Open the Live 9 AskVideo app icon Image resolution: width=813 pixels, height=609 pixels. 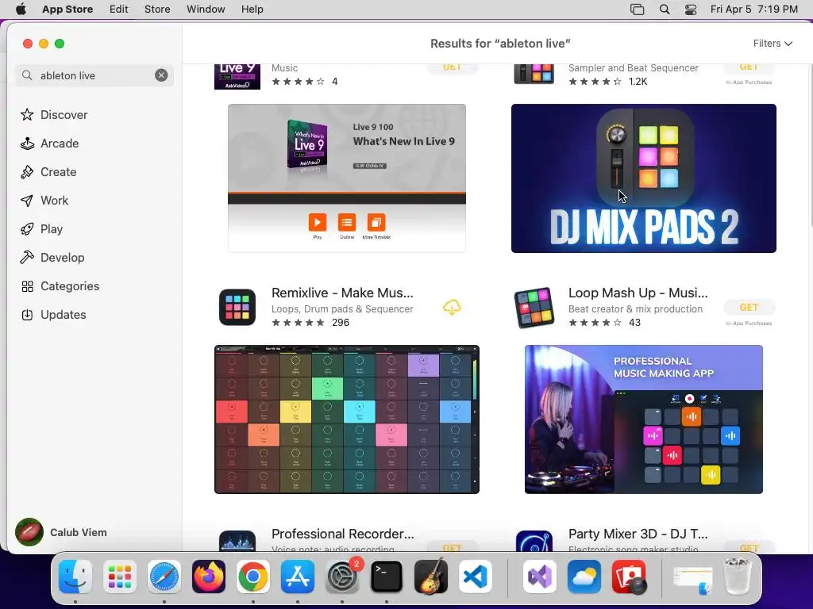(237, 76)
